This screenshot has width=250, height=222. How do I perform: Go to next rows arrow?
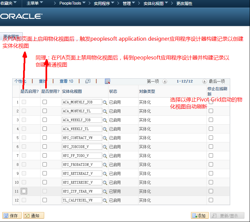[x=204, y=82]
